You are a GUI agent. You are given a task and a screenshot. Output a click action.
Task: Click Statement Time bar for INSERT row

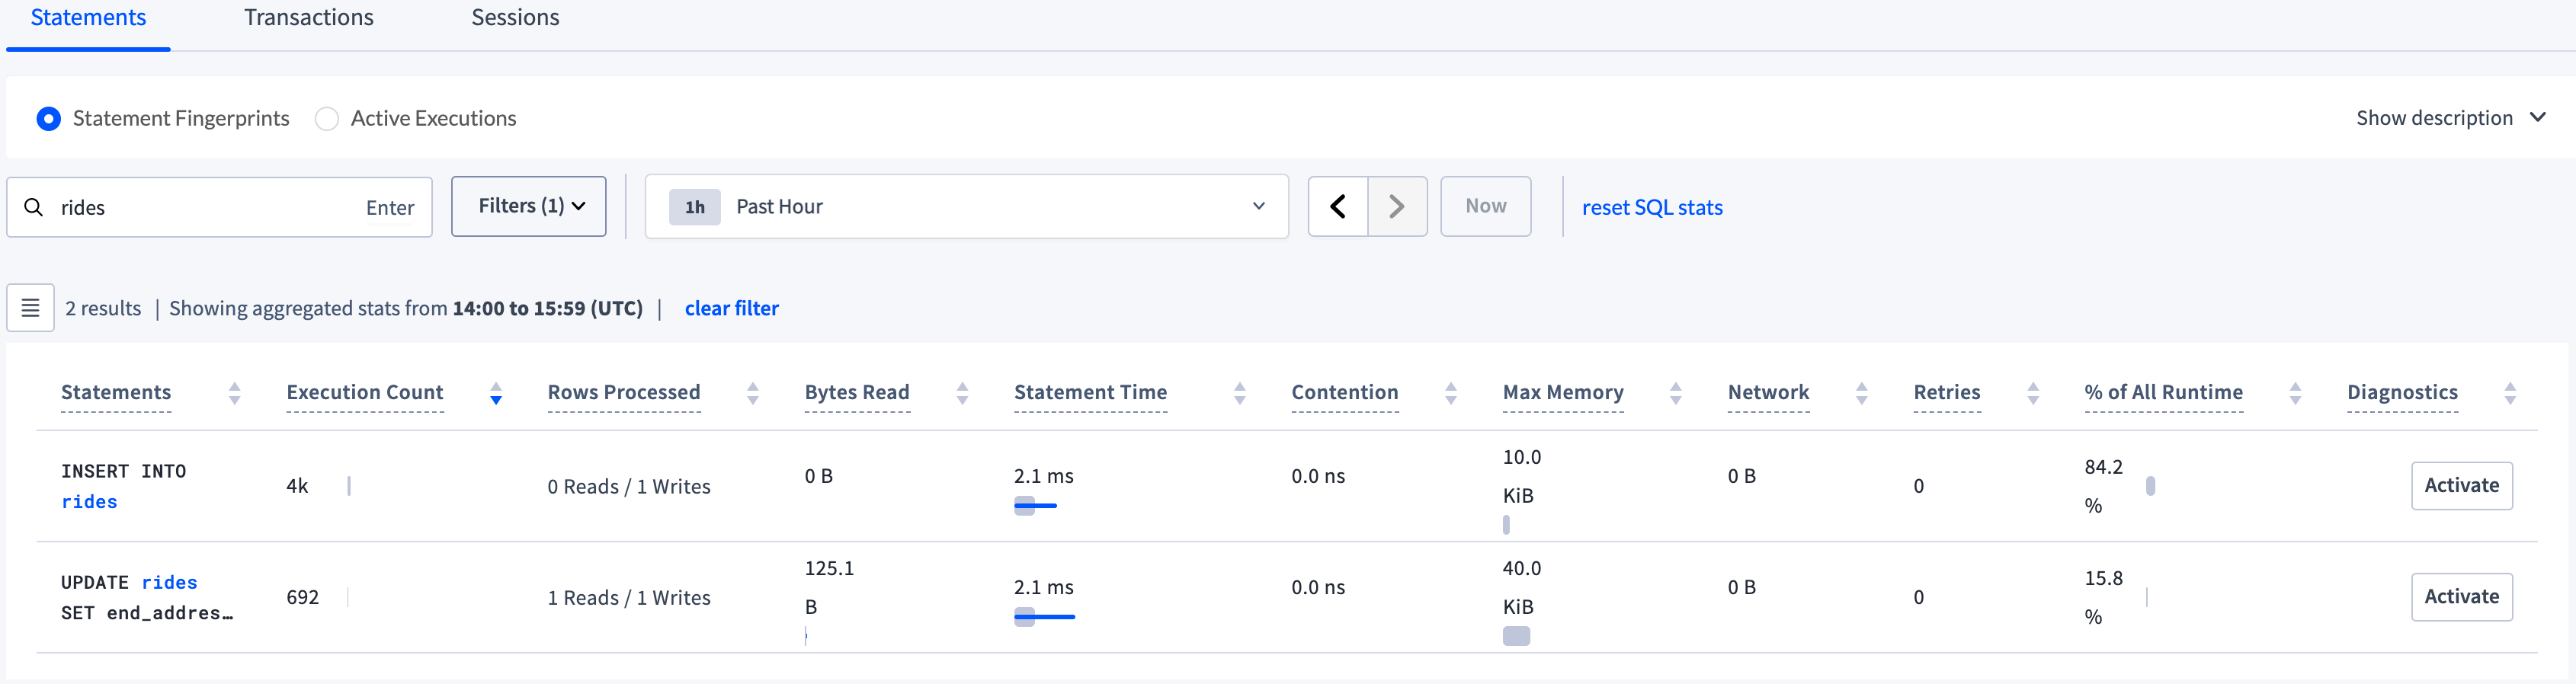(x=1035, y=506)
